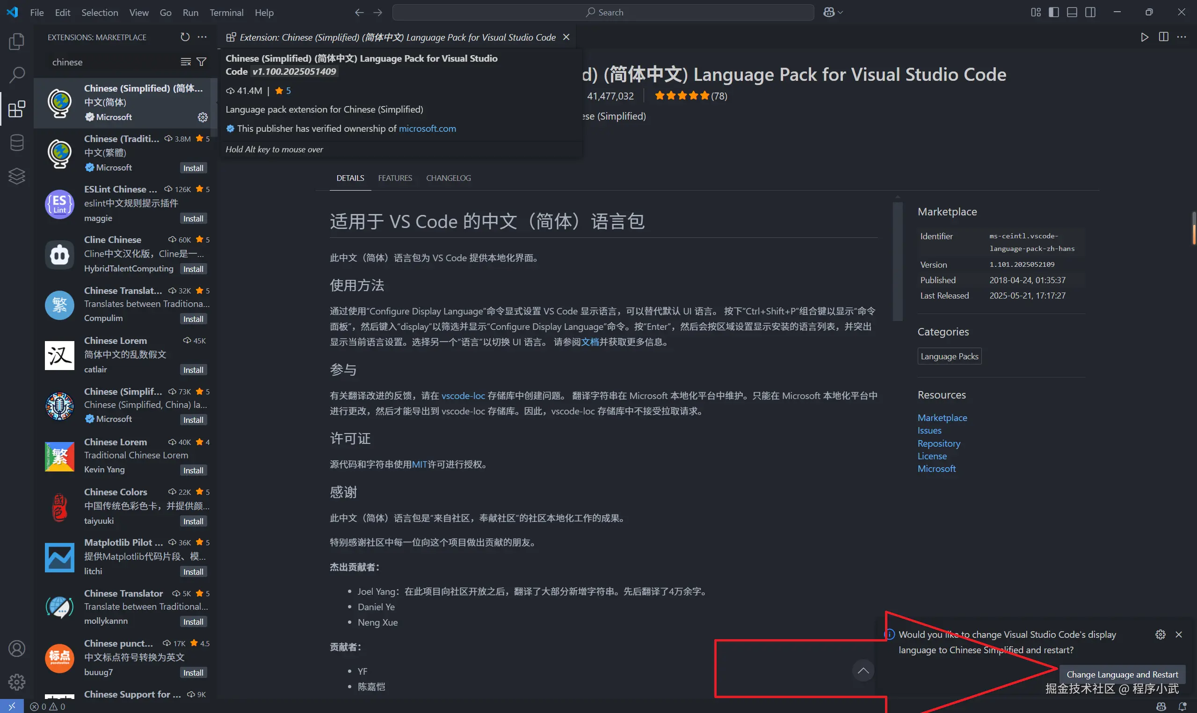
Task: Open the Terminal menu
Action: point(226,13)
